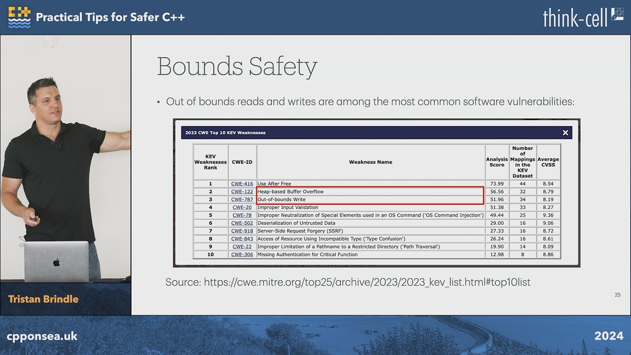
Task: Click 'Number of Mappings in the KEV Dataset' header
Action: pyautogui.click(x=523, y=162)
